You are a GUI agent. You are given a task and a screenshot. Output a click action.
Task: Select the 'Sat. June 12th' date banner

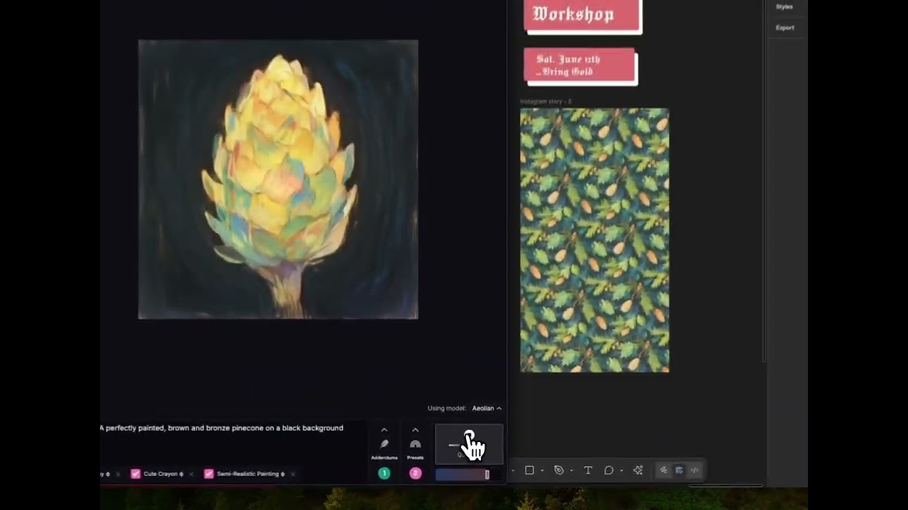coord(580,66)
